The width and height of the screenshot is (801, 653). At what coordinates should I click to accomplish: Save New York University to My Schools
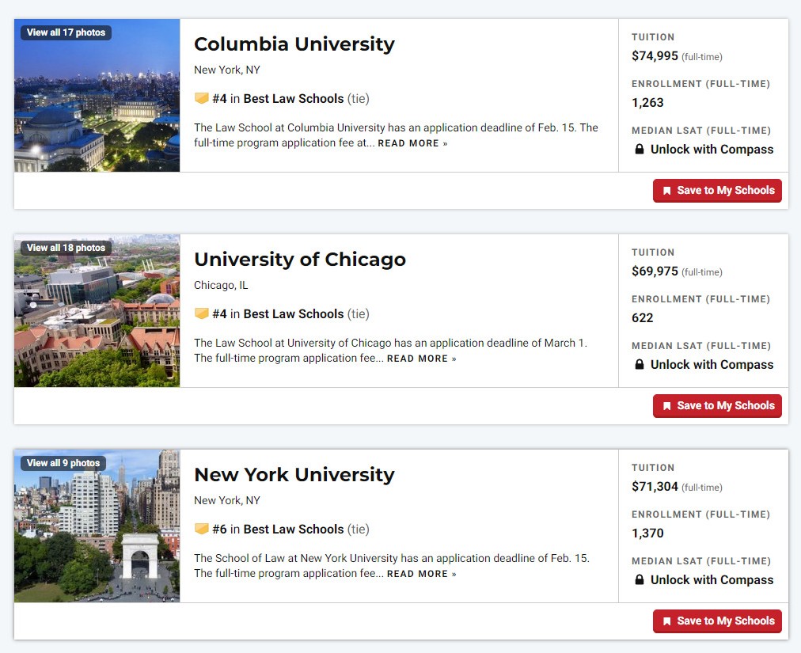coord(717,621)
